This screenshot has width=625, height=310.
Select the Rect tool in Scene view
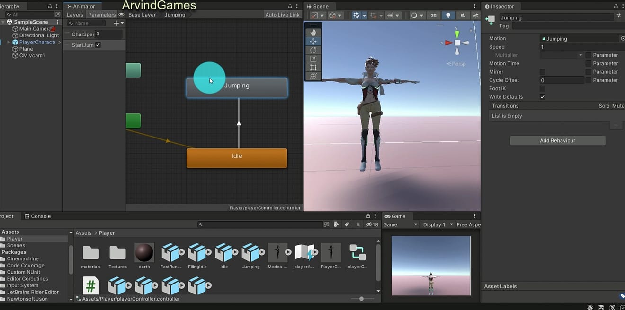coord(312,67)
